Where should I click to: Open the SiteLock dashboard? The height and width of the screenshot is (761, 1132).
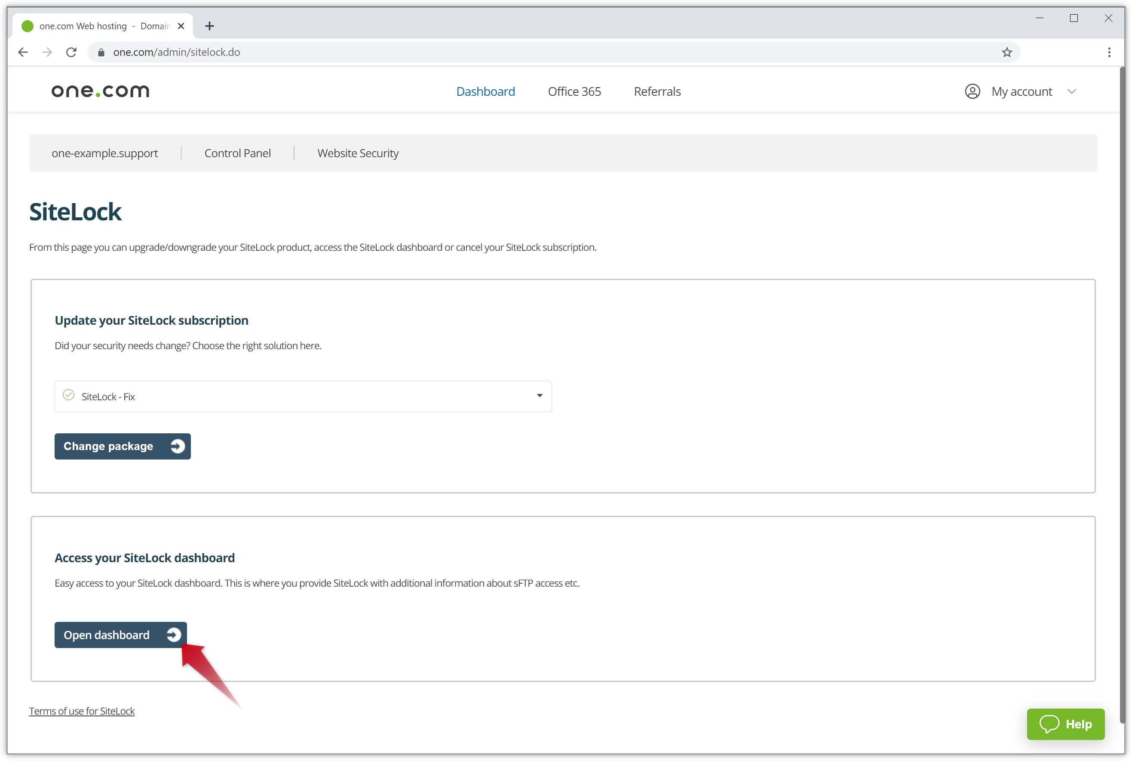120,635
